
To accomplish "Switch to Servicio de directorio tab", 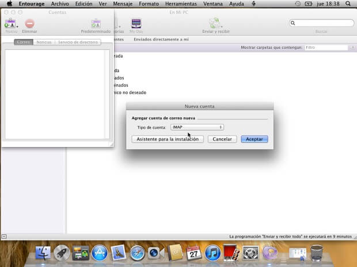I will point(78,42).
